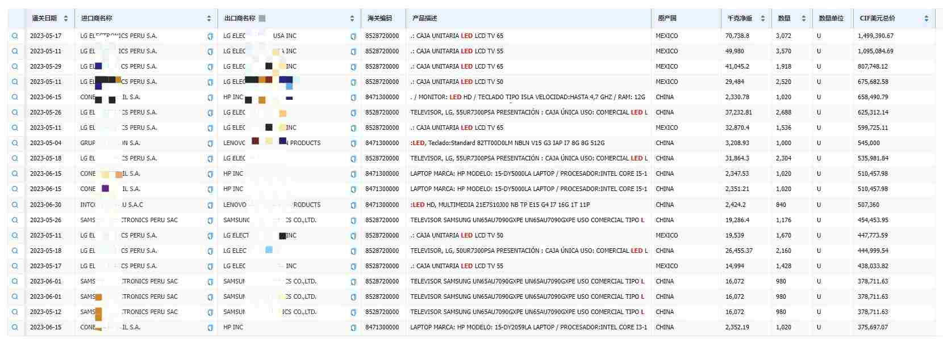Viewport: 943px width, 339px height.
Task: Click the net weight cell 70,738.8
Action: pyautogui.click(x=737, y=36)
